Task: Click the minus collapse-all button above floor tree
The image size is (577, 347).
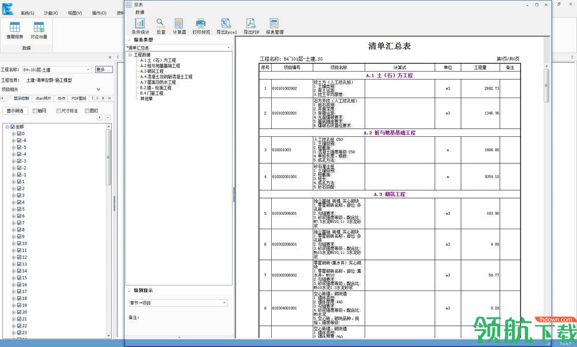Action: coord(108,118)
